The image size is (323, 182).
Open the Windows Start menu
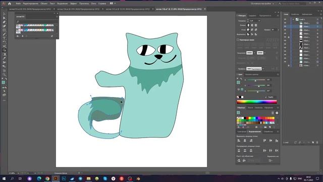coord(4,178)
